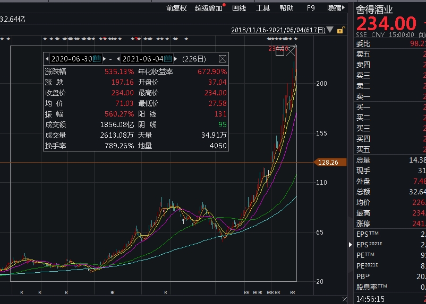This screenshot has width=426, height=304.
Task: Close the interval statistics popup
Action: coord(223,59)
